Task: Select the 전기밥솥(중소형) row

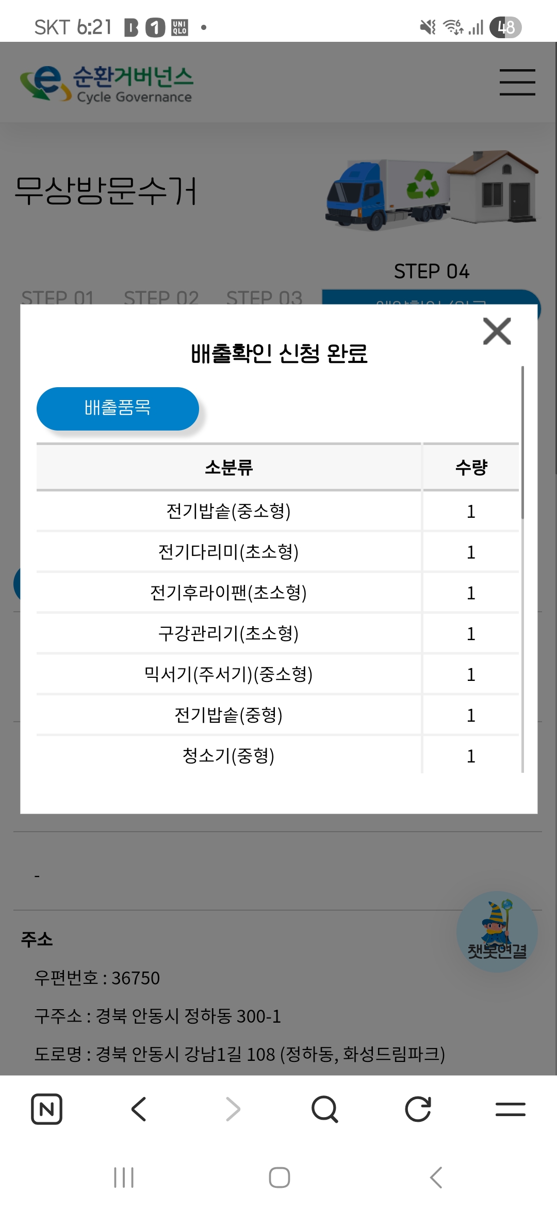Action: pyautogui.click(x=228, y=511)
